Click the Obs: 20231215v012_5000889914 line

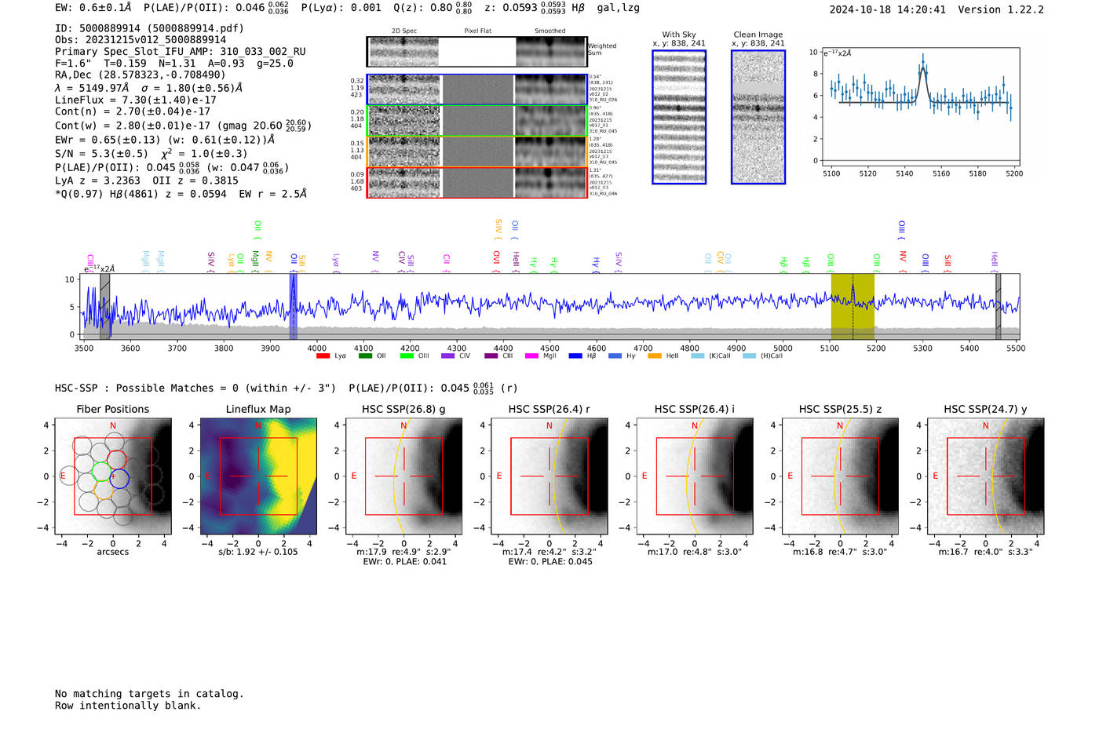coord(141,39)
